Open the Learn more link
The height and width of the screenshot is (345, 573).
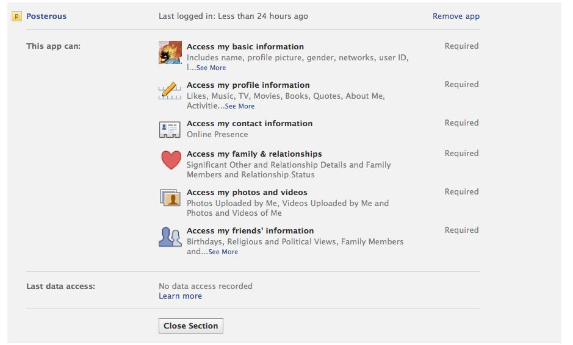pyautogui.click(x=180, y=296)
